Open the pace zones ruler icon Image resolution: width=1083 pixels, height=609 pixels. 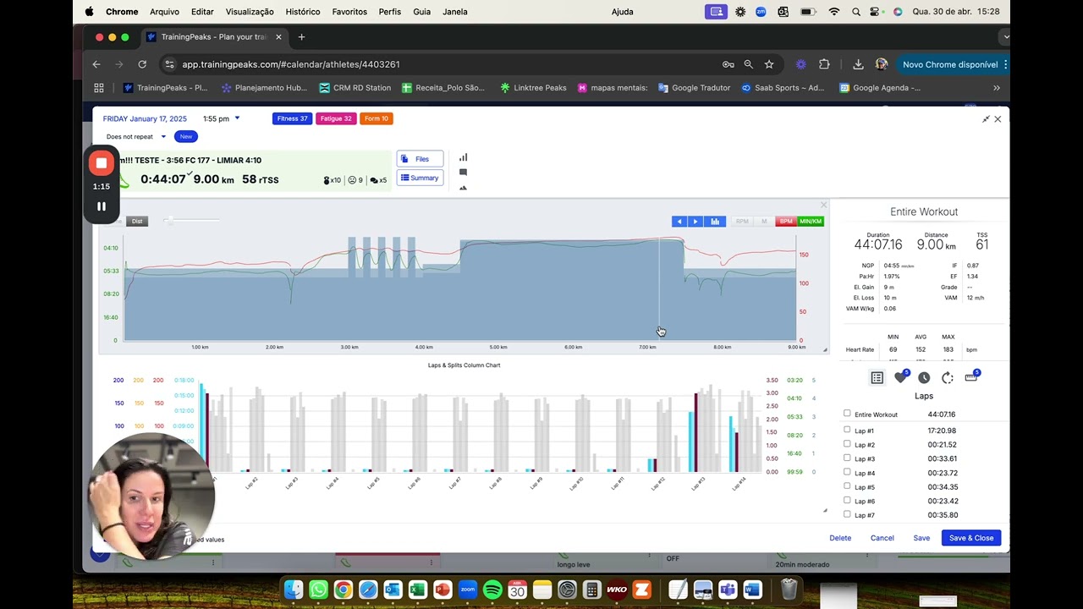(x=971, y=377)
